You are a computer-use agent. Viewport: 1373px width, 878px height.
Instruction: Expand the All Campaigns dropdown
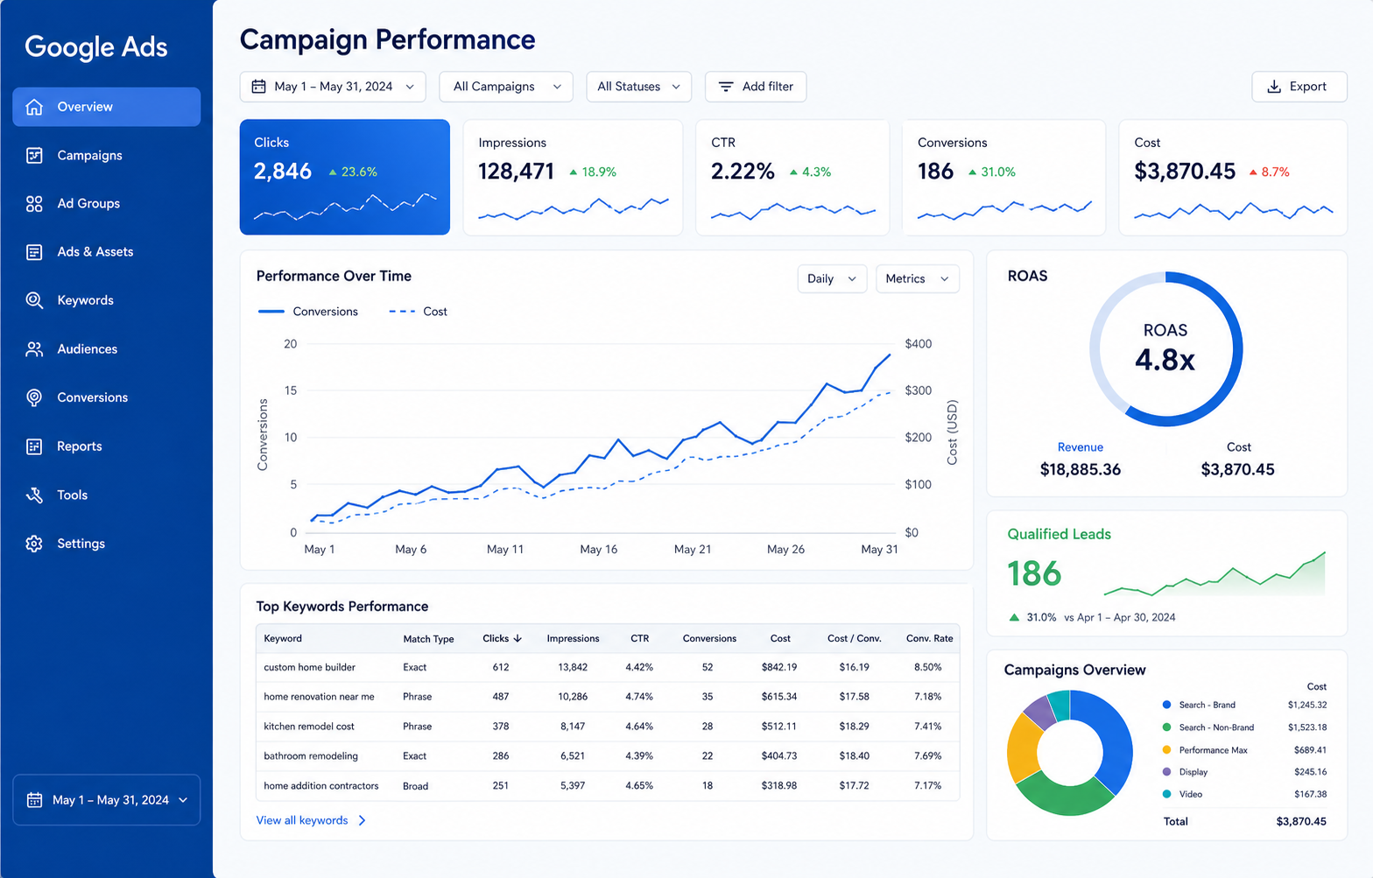[506, 87]
